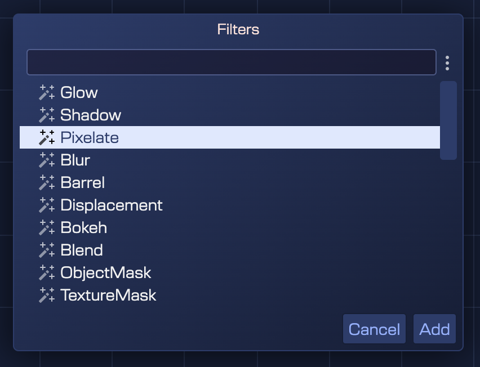Select the Glow filter entry
The width and height of the screenshot is (480, 367).
point(79,92)
